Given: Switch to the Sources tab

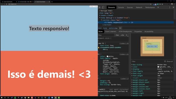Looking at the screenshot, I should (130, 7).
